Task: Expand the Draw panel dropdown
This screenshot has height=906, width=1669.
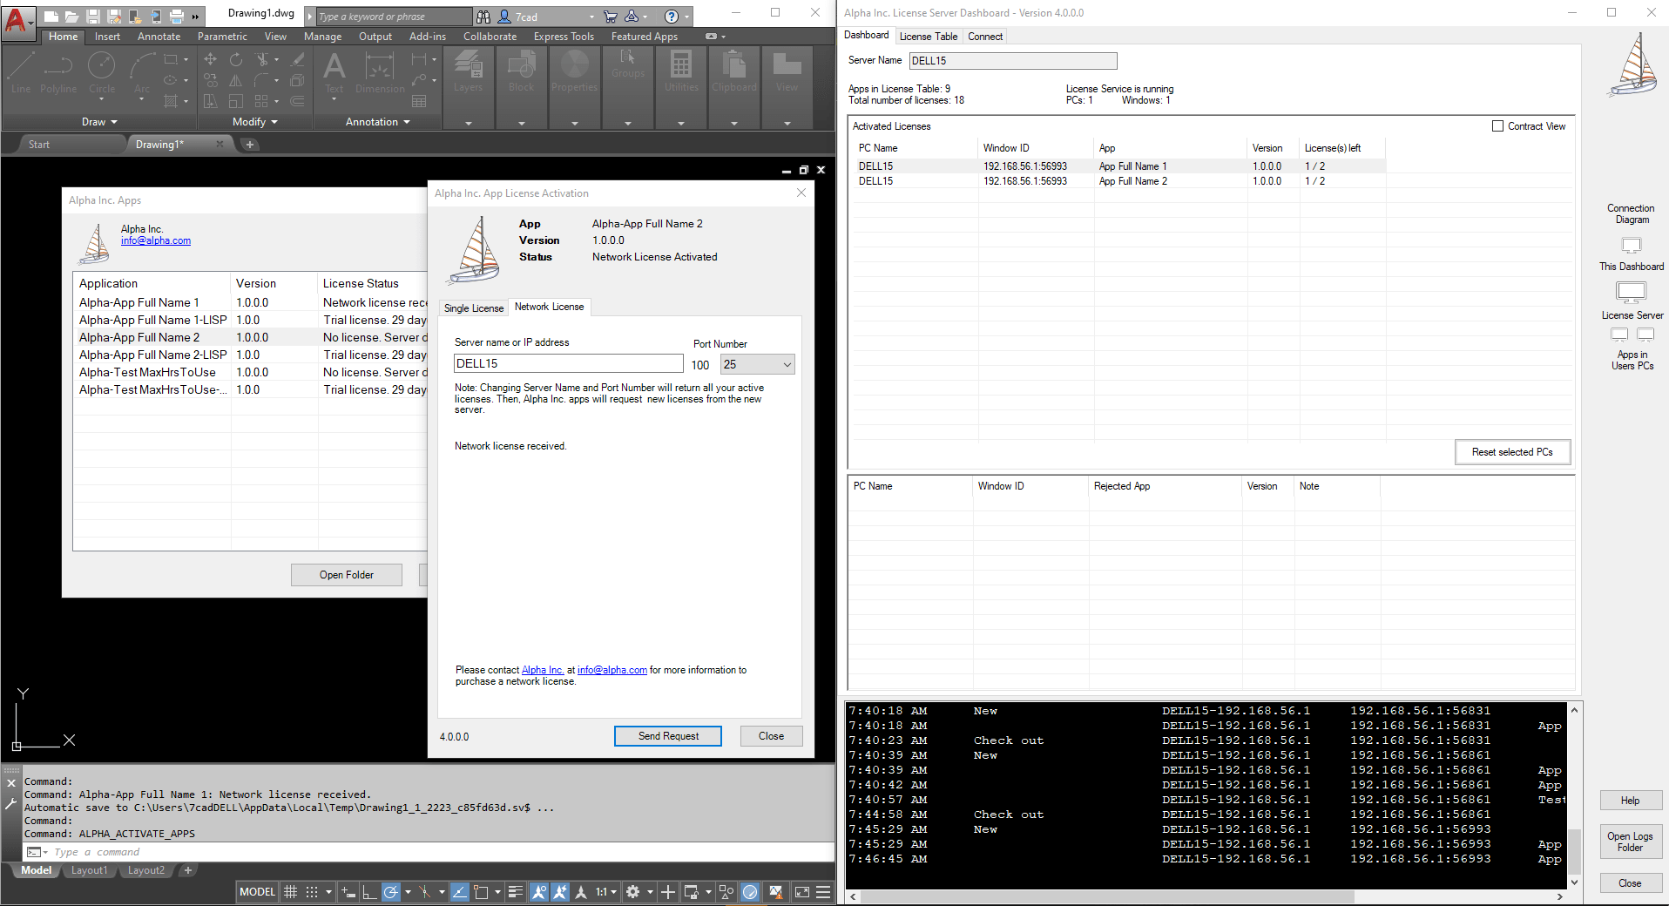Action: pos(100,122)
